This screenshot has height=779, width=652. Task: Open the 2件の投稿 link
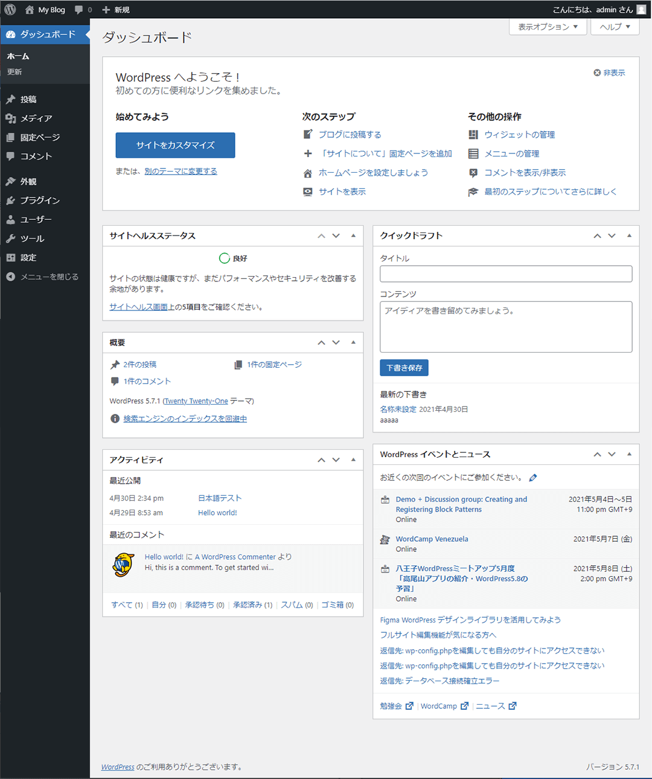tap(139, 364)
